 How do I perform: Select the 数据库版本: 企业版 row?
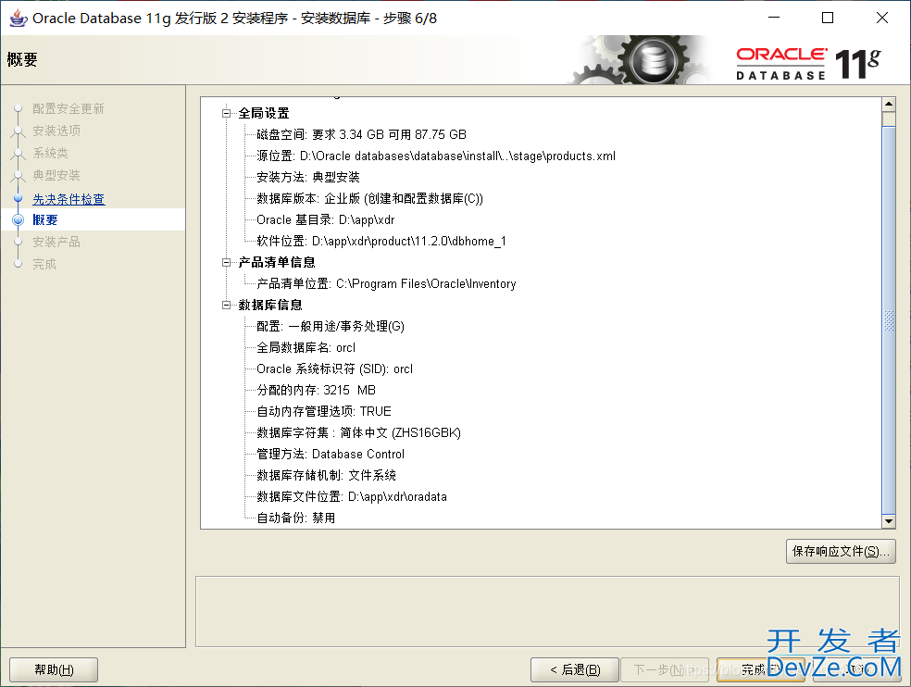click(369, 199)
